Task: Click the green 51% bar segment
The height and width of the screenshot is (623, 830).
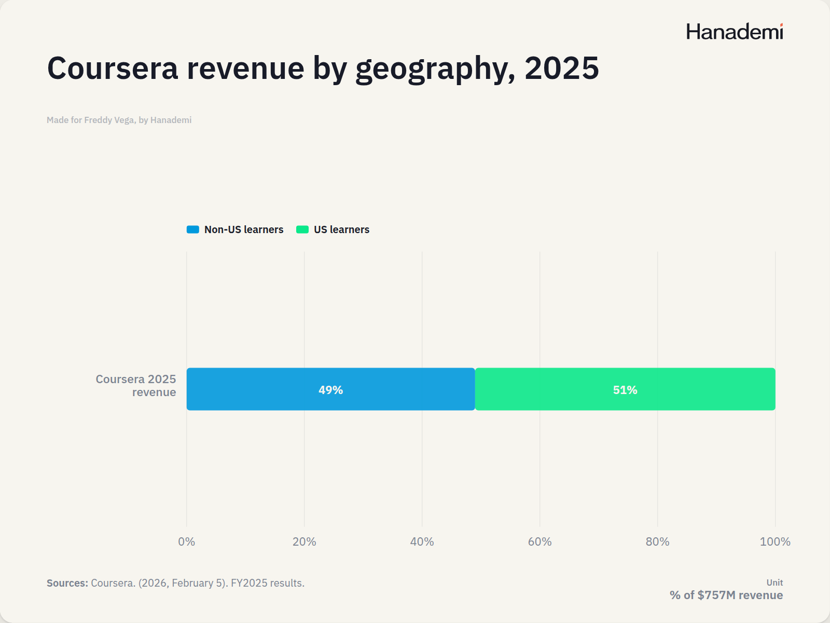Action: (x=625, y=389)
